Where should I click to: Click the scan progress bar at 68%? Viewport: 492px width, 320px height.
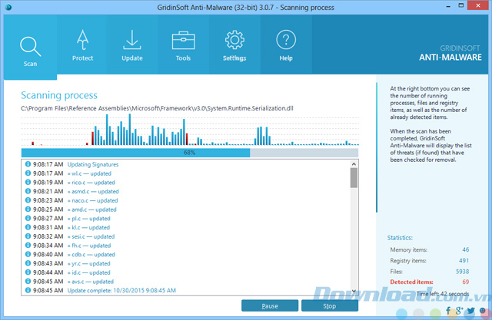tap(189, 153)
